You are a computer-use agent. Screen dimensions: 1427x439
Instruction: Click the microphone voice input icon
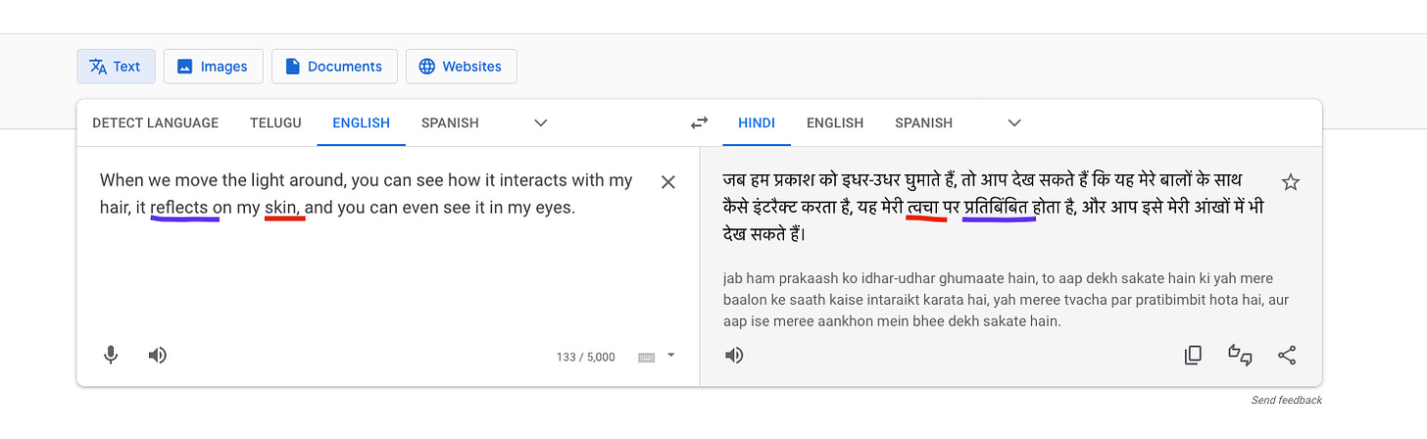(x=112, y=355)
